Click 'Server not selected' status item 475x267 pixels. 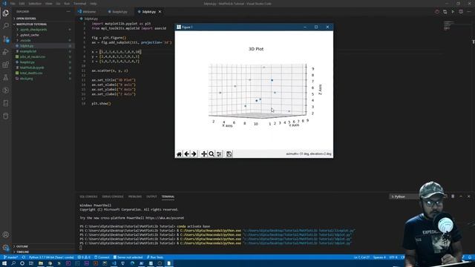pos(128,257)
